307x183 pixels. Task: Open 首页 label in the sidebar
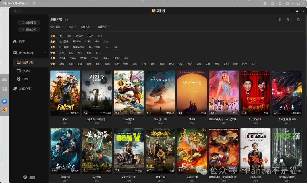click(22, 42)
